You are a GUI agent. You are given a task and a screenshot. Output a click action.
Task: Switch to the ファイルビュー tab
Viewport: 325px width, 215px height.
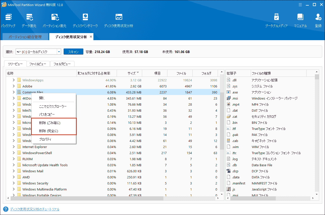[x=38, y=64]
